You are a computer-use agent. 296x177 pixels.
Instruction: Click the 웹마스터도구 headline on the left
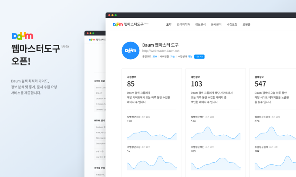tap(36, 49)
